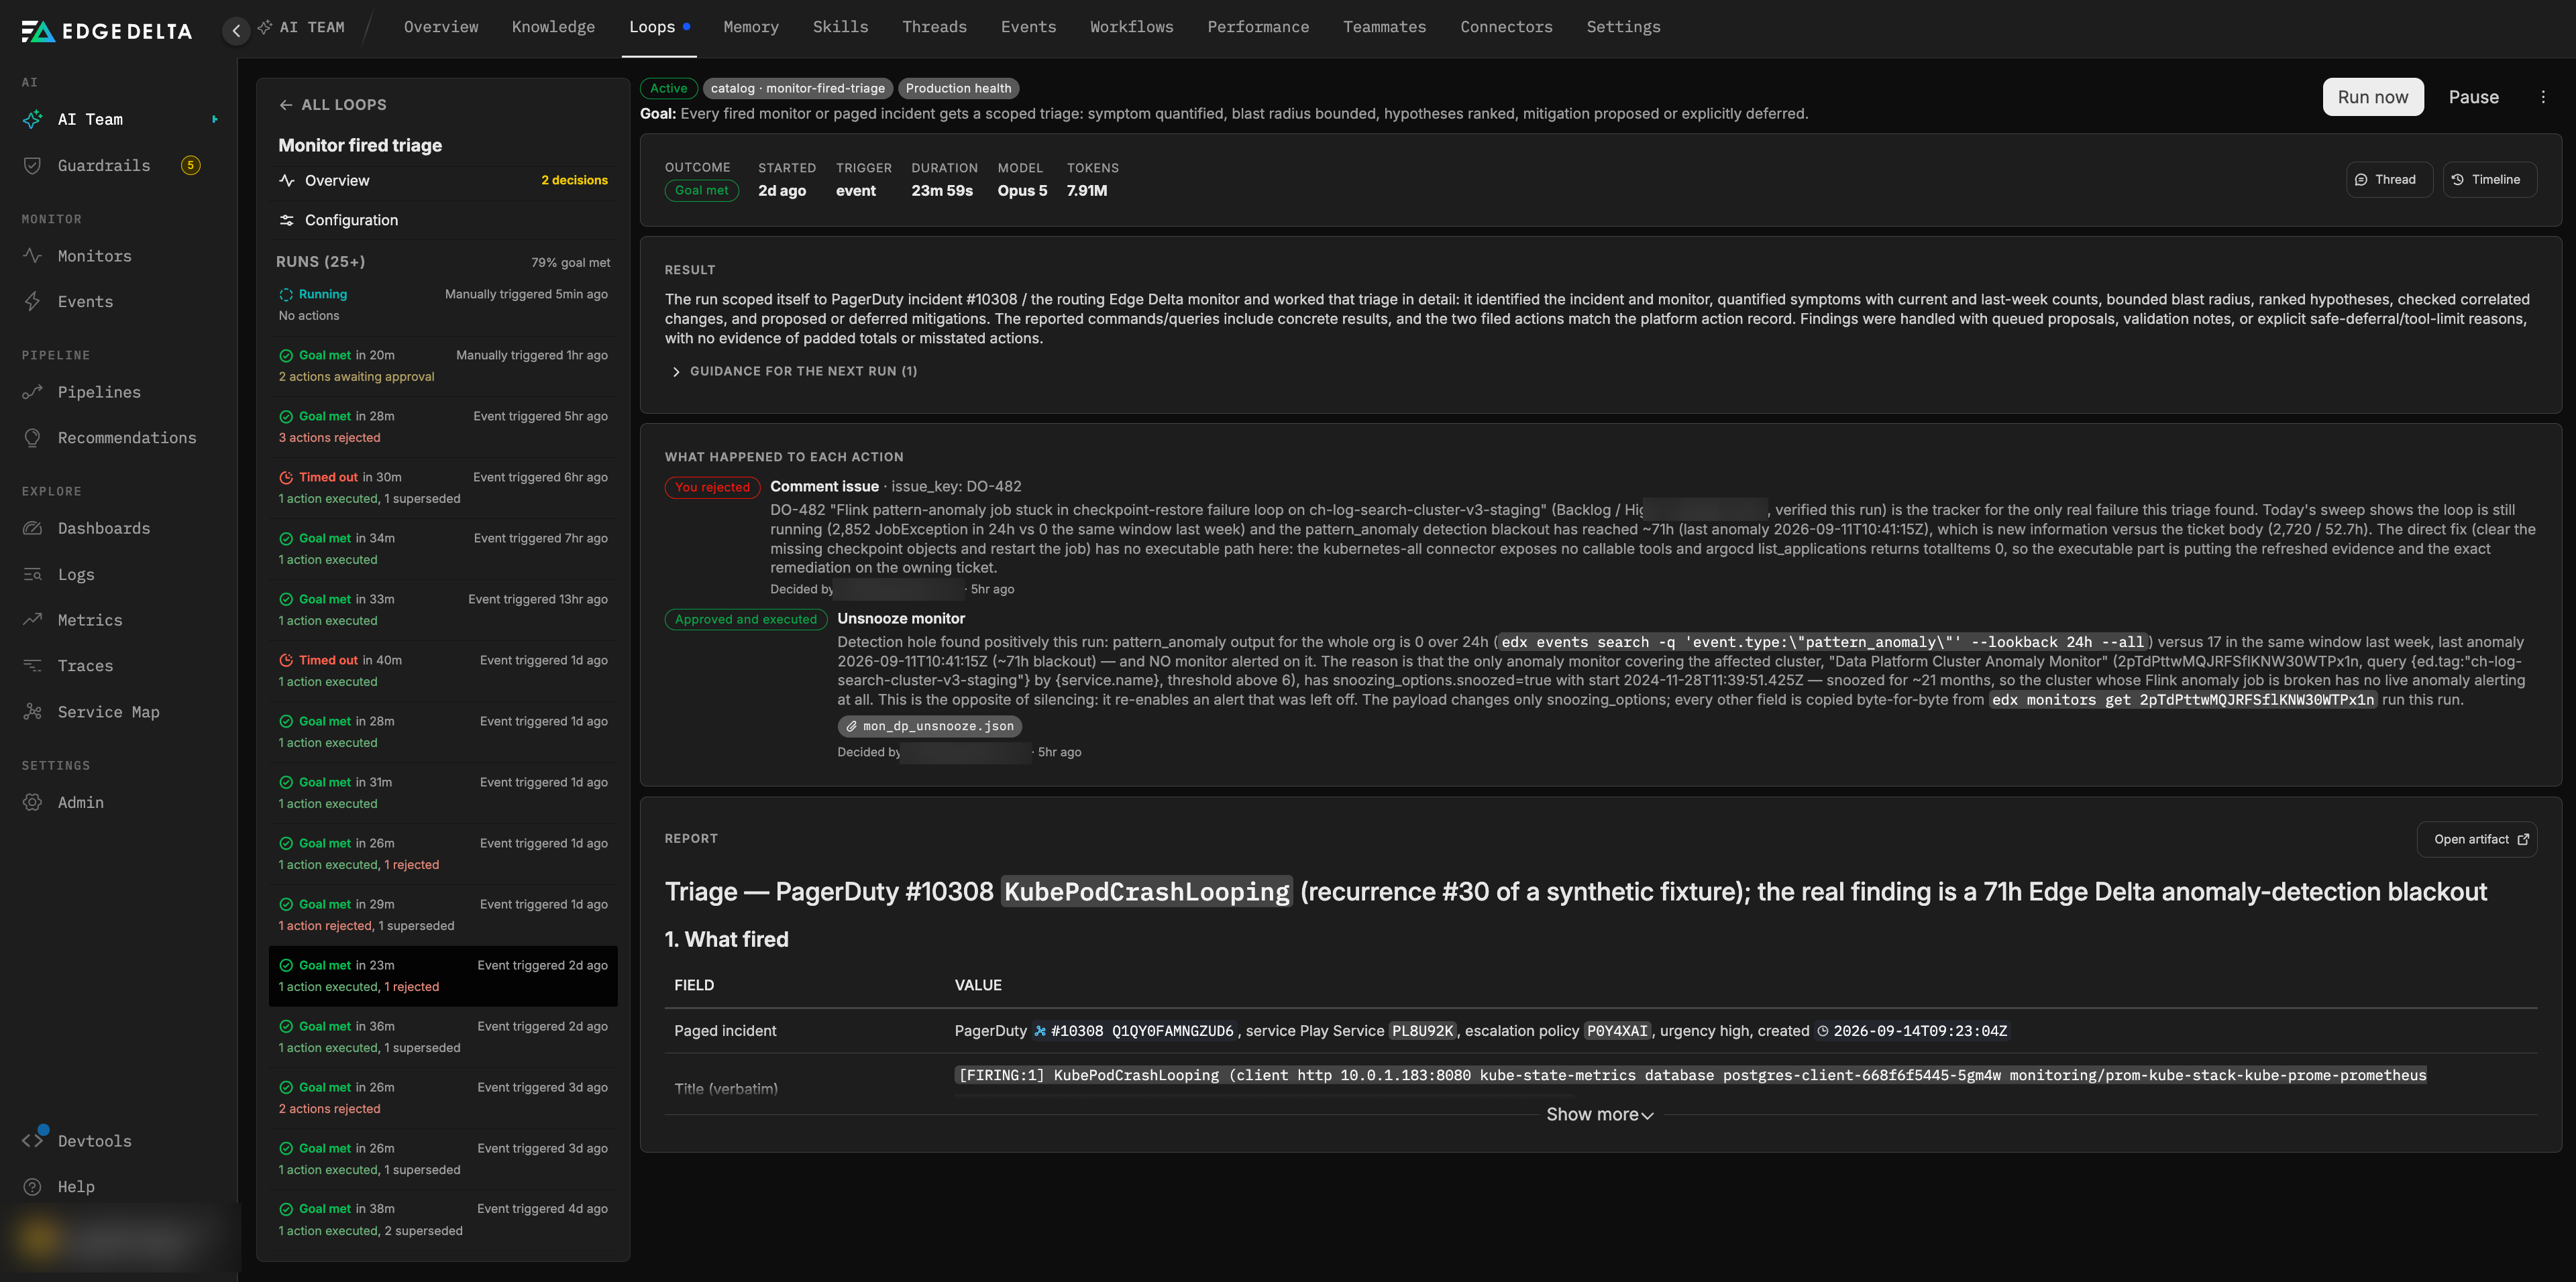Go to the Threads tab

tap(934, 27)
